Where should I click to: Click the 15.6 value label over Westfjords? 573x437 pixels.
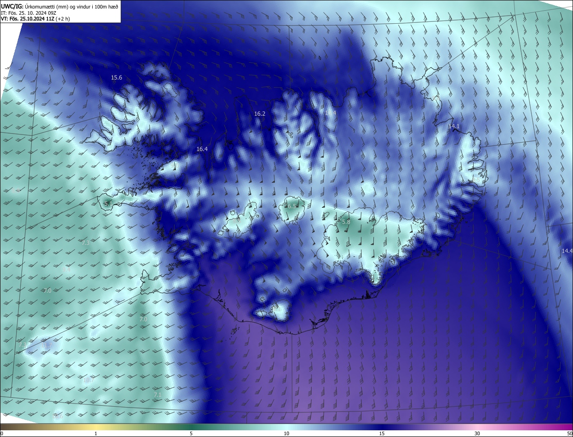116,78
